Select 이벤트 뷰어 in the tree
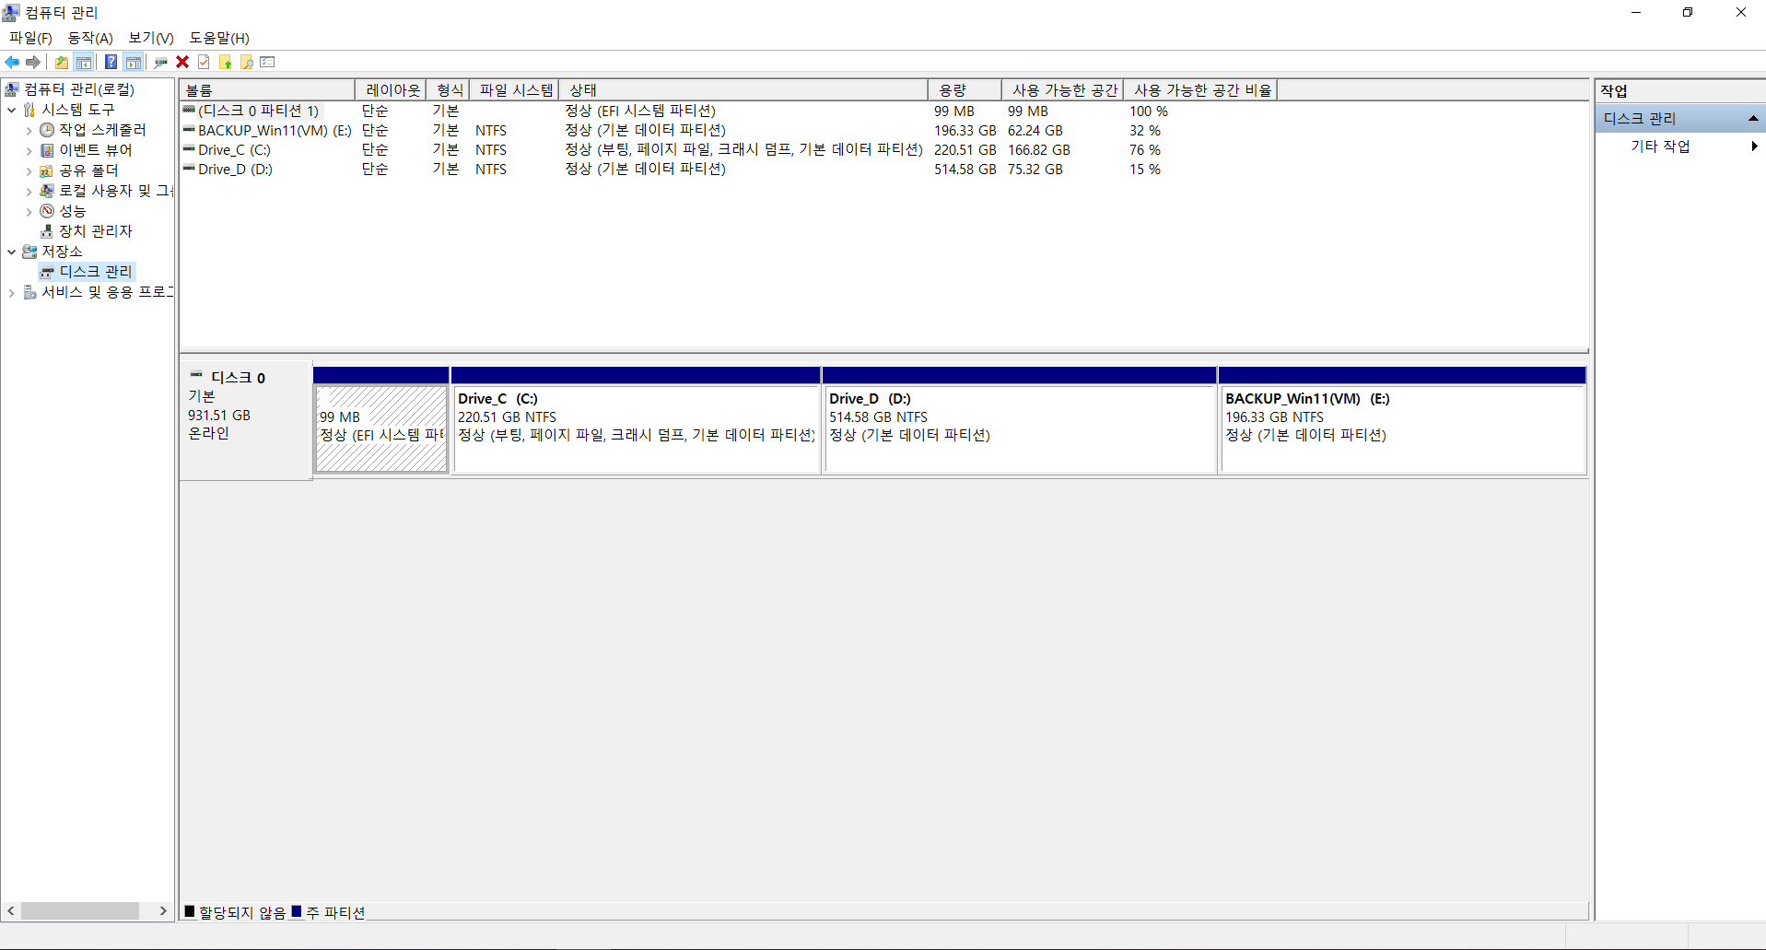Viewport: 1766px width, 950px height. tap(96, 150)
